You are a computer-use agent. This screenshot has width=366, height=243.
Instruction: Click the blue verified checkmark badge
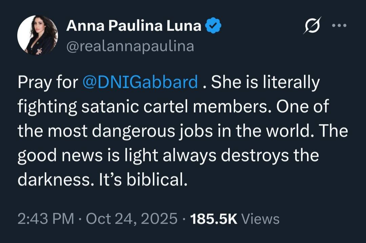coord(214,26)
